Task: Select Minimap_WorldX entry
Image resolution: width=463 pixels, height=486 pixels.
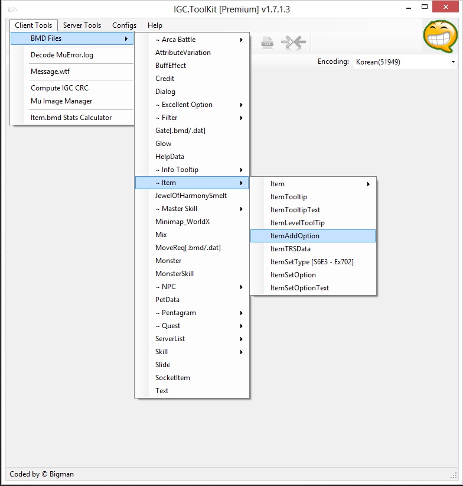Action: pos(192,222)
